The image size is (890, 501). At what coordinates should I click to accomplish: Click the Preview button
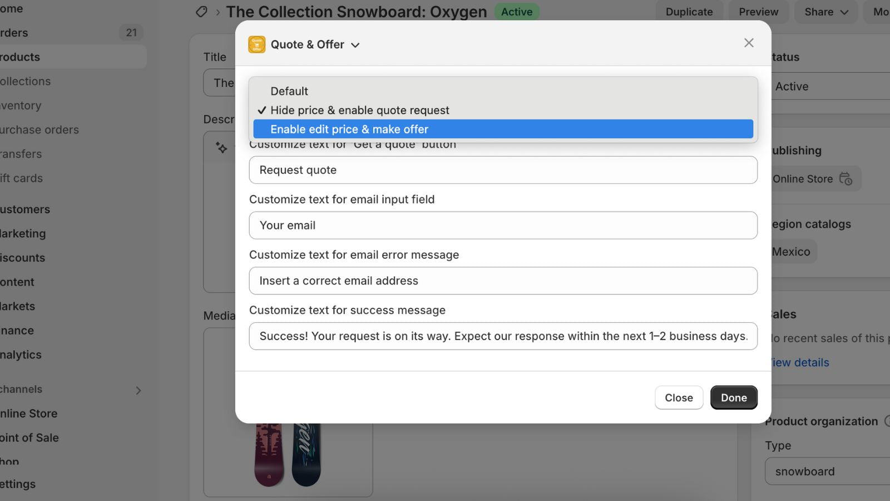pyautogui.click(x=758, y=12)
